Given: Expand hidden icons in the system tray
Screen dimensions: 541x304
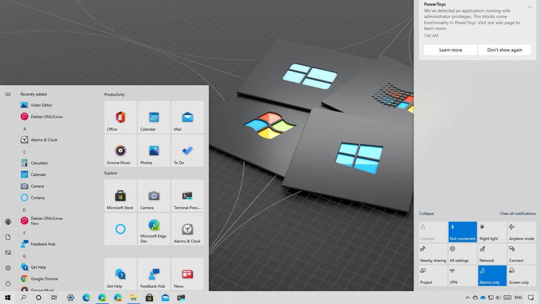Looking at the screenshot, I should click(468, 297).
